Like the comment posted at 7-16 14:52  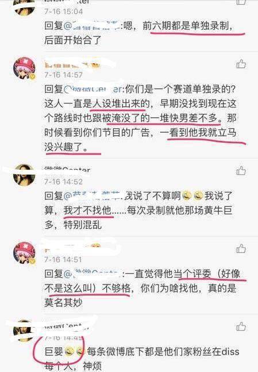coord(241,171)
